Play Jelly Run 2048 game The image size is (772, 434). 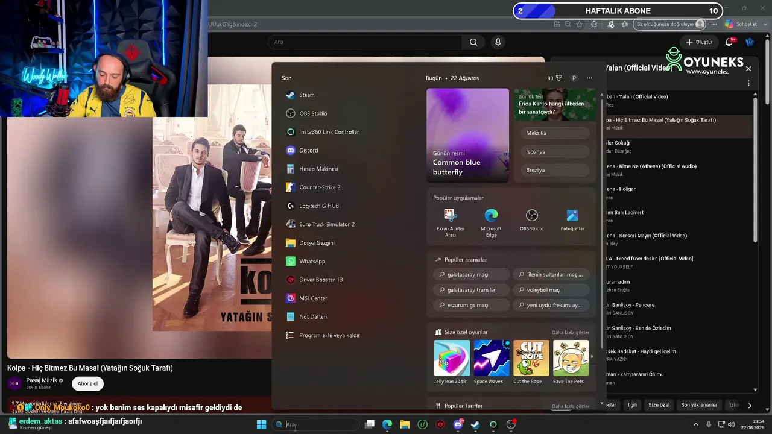452,362
